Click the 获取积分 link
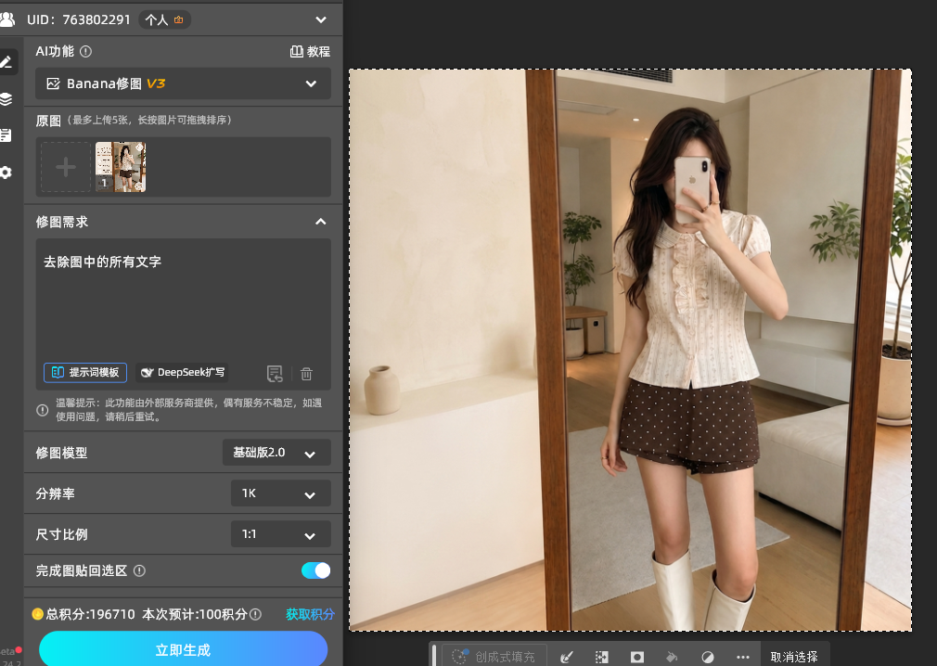The width and height of the screenshot is (937, 666). coord(310,614)
